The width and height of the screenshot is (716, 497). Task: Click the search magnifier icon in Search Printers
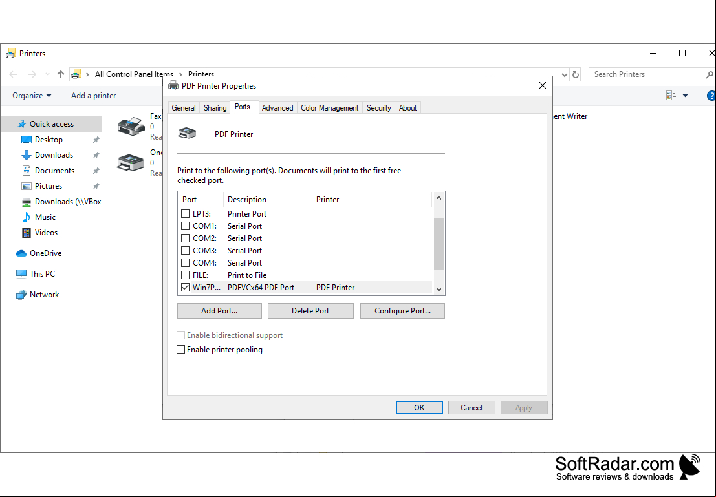[709, 74]
